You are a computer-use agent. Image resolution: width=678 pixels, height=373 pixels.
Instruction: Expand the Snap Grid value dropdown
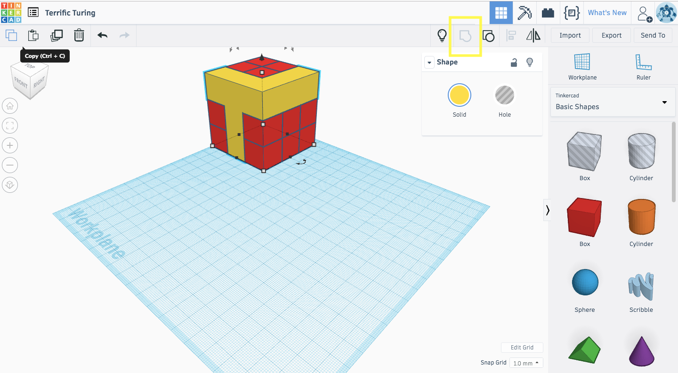(526, 363)
